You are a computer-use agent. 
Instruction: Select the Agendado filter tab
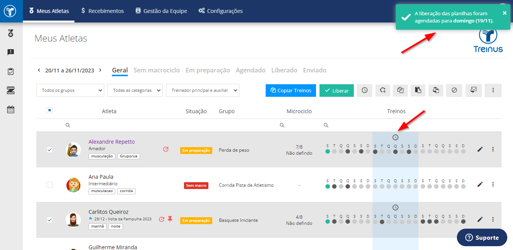250,70
